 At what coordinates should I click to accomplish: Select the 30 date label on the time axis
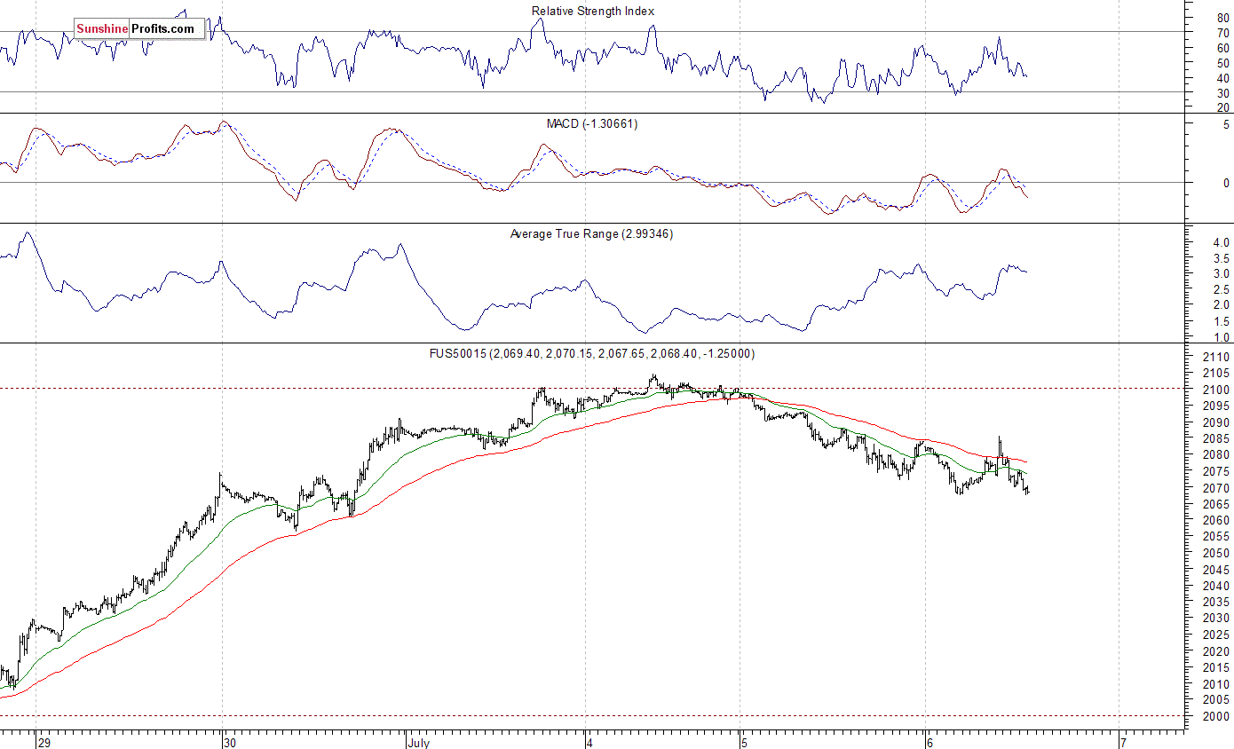click(230, 741)
